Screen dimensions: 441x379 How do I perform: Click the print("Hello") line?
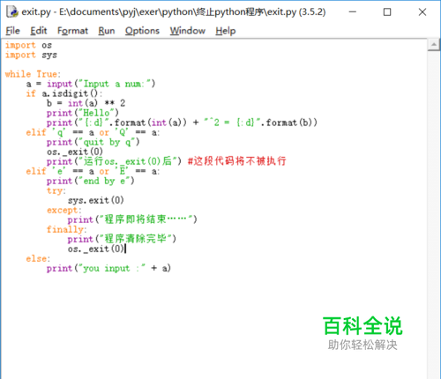[83, 113]
